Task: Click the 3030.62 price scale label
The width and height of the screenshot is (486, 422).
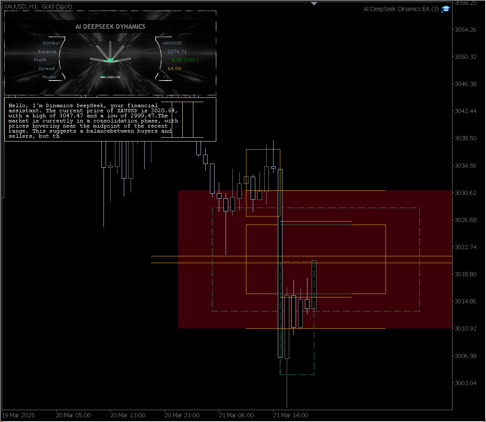Action: point(466,193)
